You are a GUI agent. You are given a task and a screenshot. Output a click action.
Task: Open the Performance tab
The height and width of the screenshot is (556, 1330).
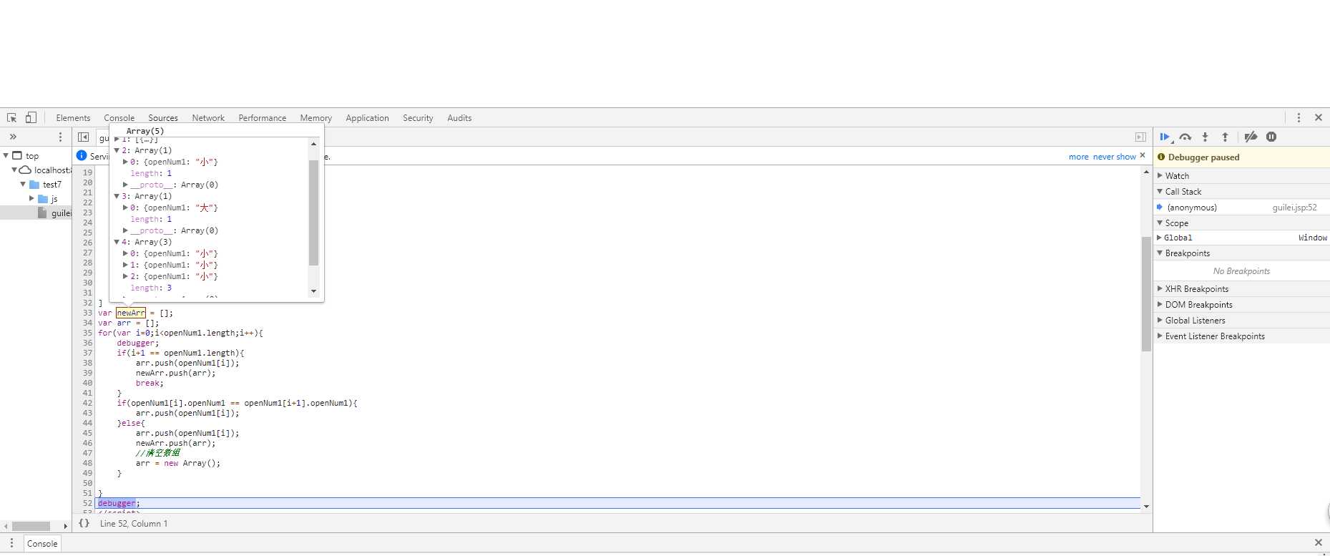click(263, 118)
